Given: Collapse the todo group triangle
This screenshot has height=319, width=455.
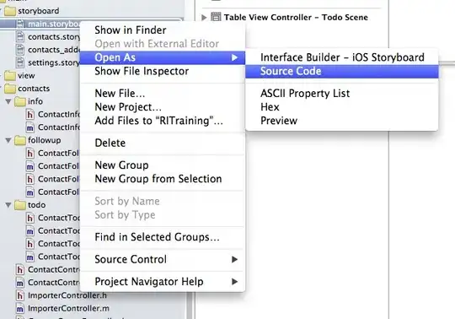Looking at the screenshot, I should (8, 205).
